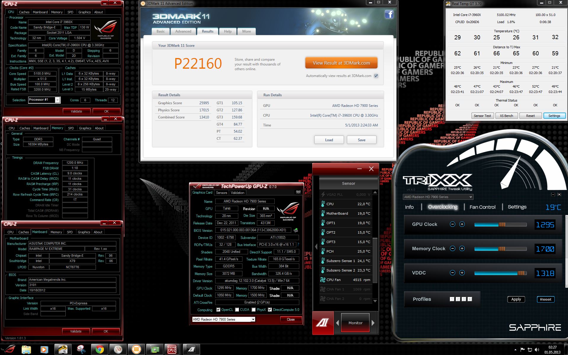Click the left arrow beside Monitor
Screen dimensions: 568x355
pos(337,323)
